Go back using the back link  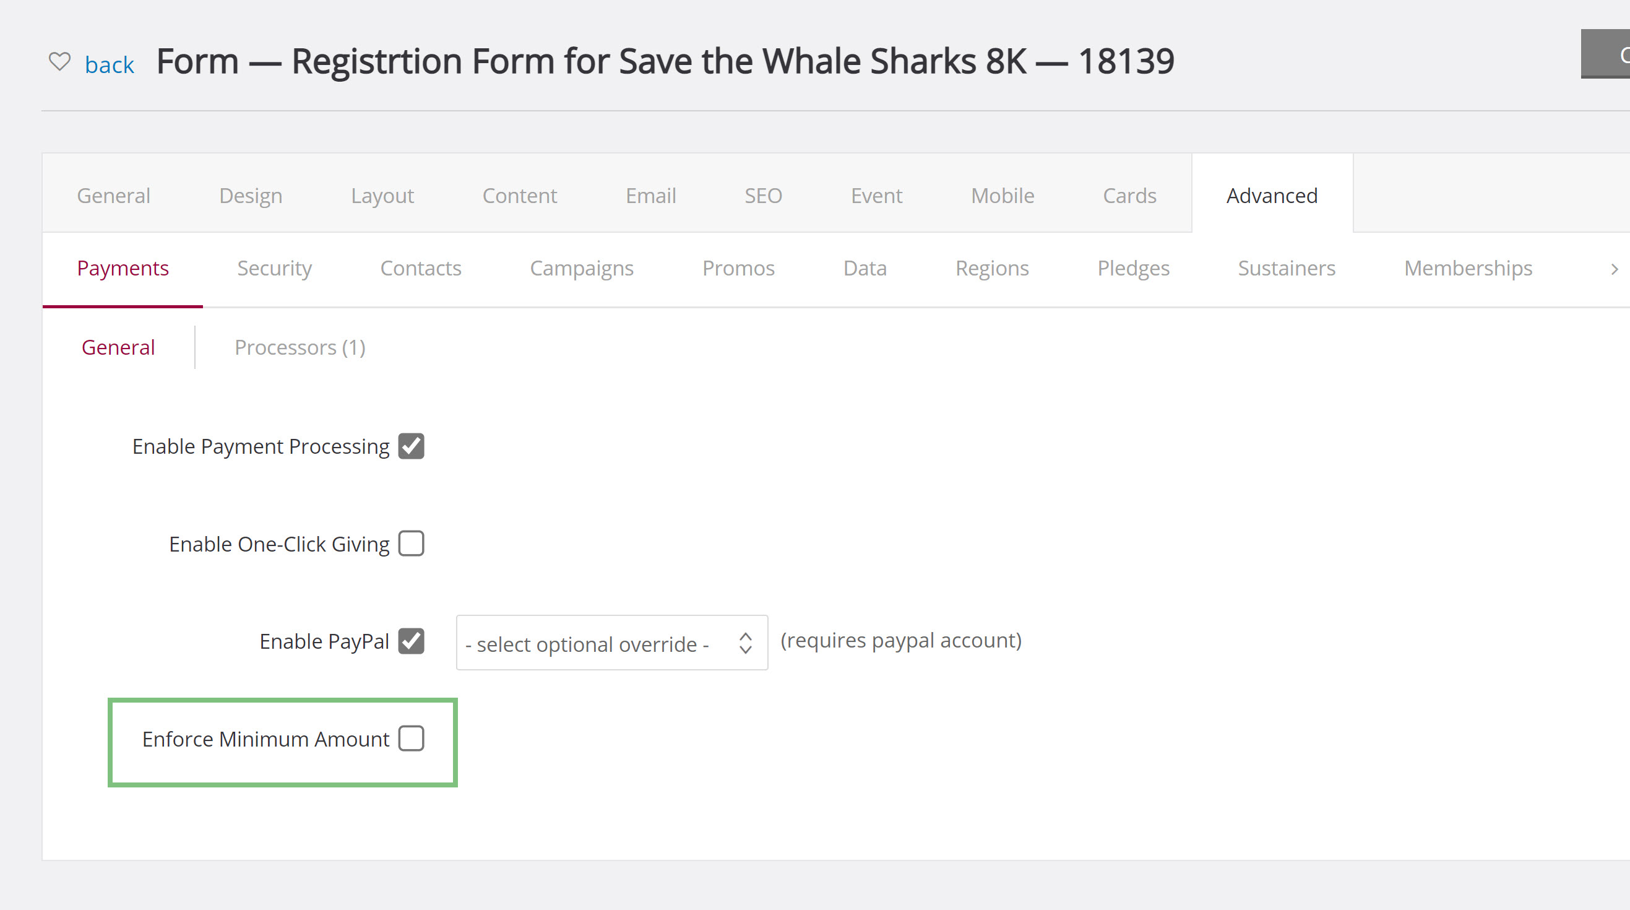coord(110,64)
